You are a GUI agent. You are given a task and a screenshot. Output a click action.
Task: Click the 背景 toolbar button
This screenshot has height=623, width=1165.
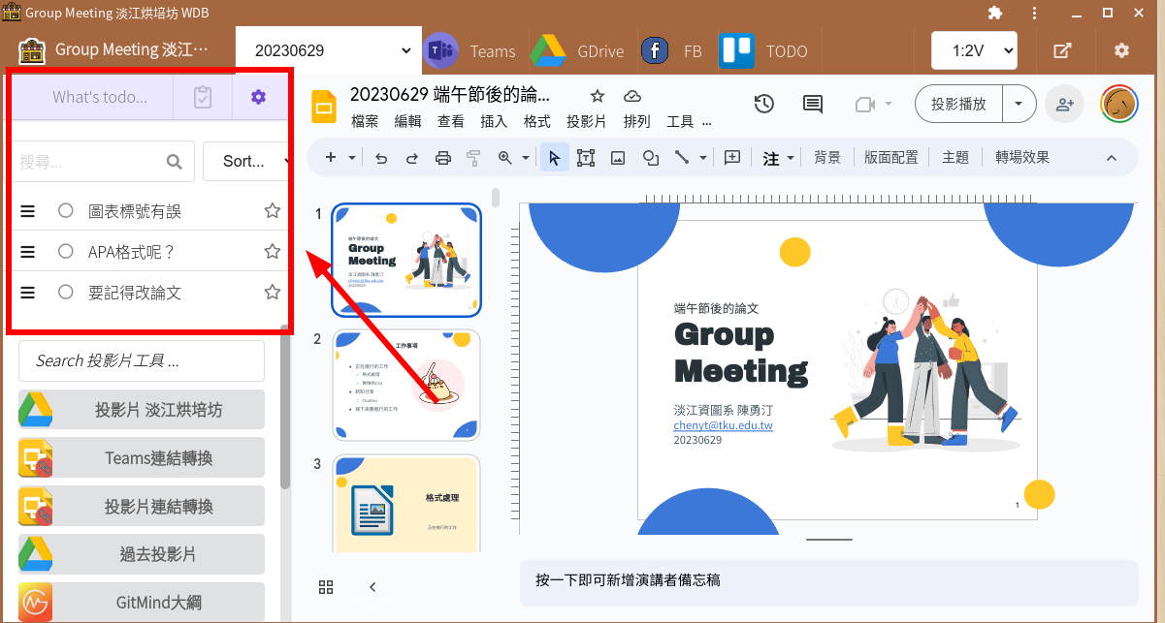coord(827,158)
